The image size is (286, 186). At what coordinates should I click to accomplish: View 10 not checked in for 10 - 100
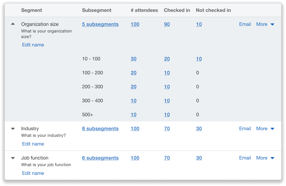(199, 59)
